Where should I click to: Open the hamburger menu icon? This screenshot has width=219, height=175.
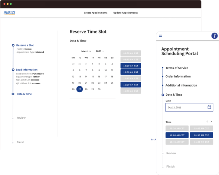click(160, 36)
